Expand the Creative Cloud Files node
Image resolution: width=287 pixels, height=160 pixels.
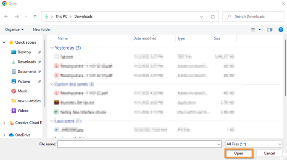(4, 123)
